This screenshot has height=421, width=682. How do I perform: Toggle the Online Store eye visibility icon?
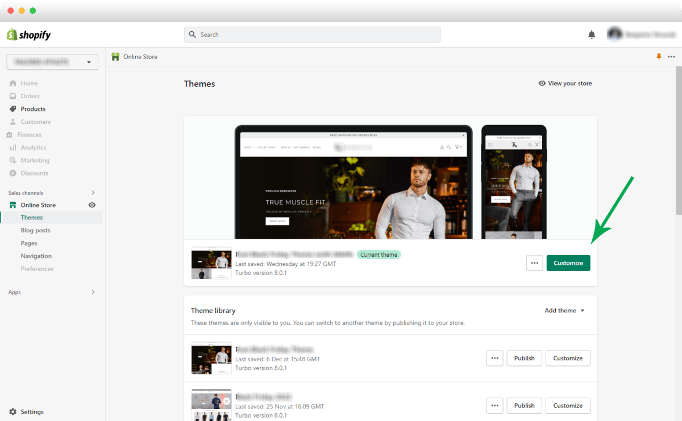92,205
